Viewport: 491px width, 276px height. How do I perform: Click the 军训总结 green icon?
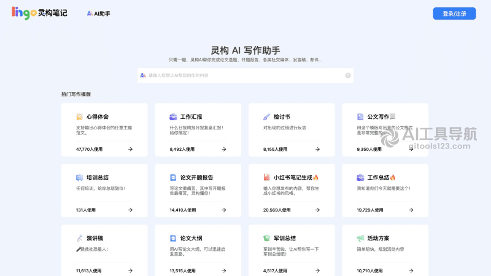click(x=266, y=238)
